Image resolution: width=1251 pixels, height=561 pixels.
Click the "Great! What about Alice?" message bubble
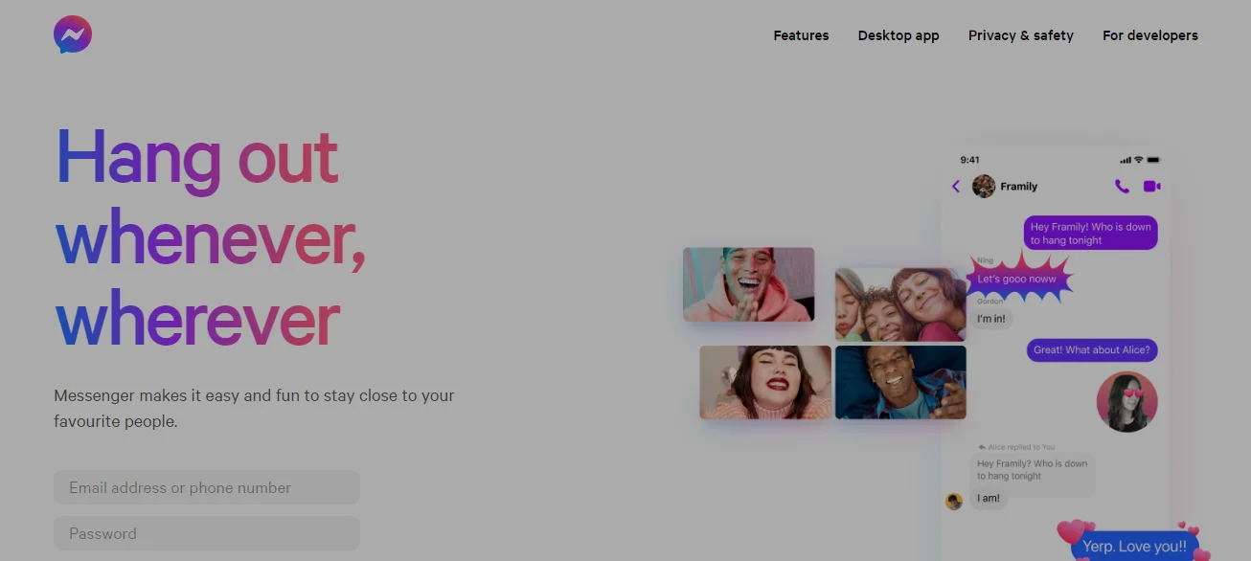coord(1092,349)
